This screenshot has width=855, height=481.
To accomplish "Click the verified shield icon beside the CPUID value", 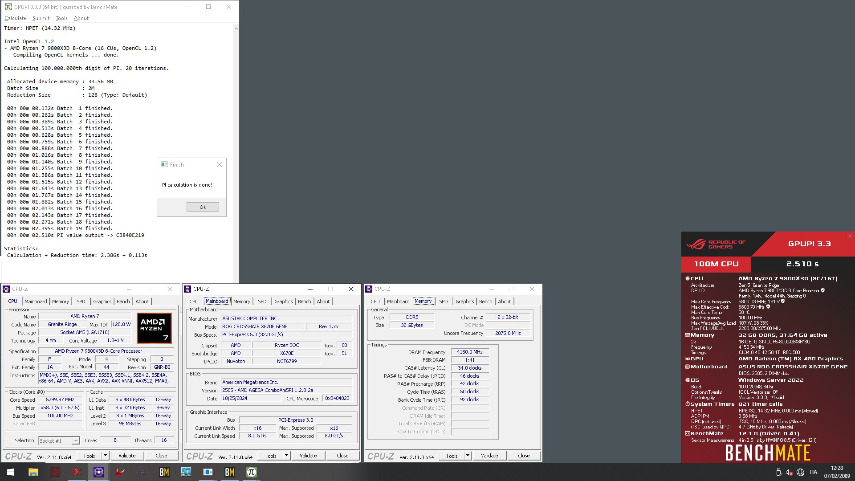I will point(822,290).
